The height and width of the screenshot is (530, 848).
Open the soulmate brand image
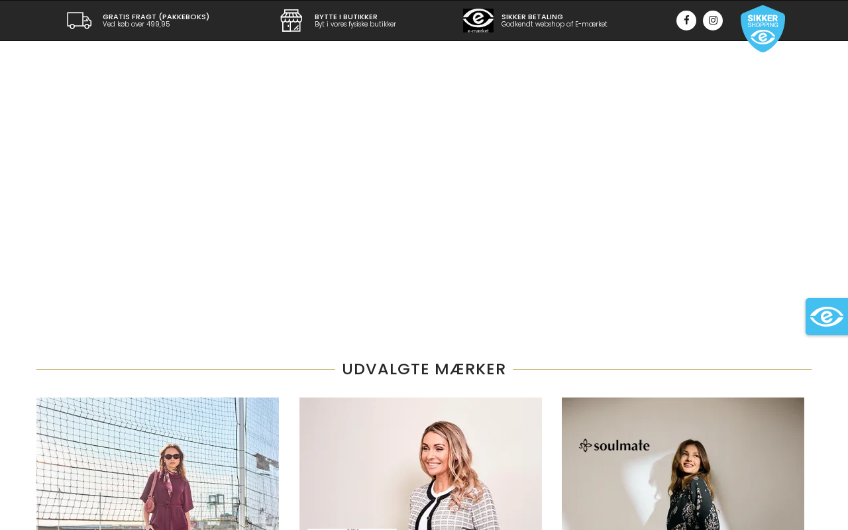[x=683, y=464]
